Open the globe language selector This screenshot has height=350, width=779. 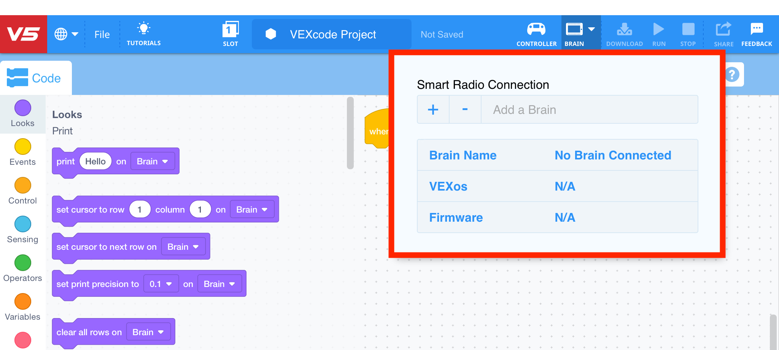click(x=66, y=34)
